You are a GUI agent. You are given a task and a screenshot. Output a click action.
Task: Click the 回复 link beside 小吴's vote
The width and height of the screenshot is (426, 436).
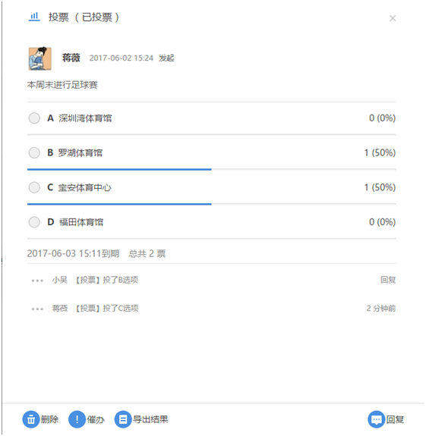pos(388,280)
